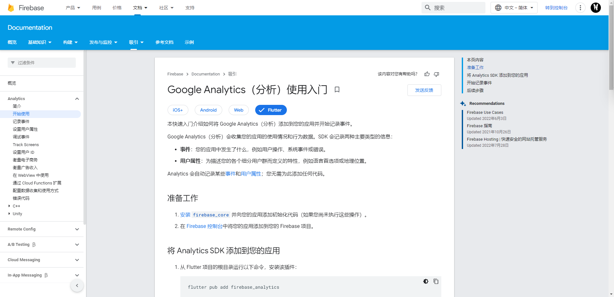Open the language selector 中文 – 简体
The width and height of the screenshot is (614, 297).
514,8
